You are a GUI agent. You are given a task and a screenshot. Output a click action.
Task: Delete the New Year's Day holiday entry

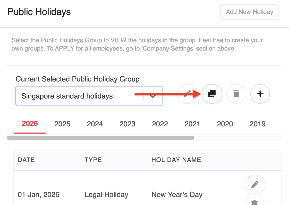coord(255,202)
